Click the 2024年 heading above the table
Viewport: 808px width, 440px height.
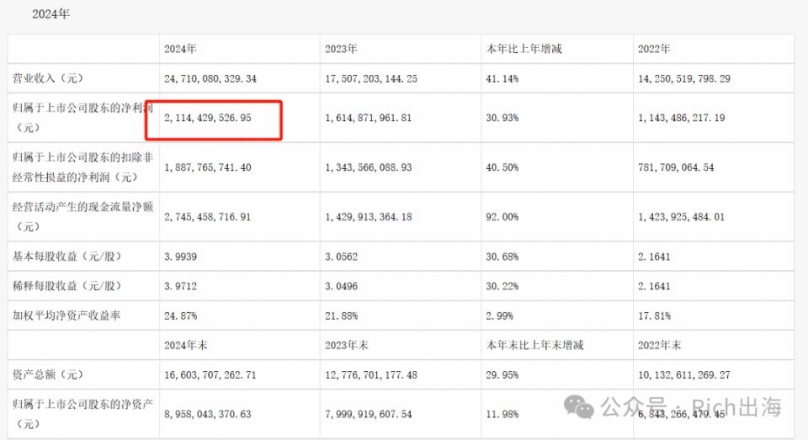tap(50, 14)
